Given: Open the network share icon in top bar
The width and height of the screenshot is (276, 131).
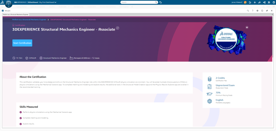Looking at the screenshot, I should (264, 2).
